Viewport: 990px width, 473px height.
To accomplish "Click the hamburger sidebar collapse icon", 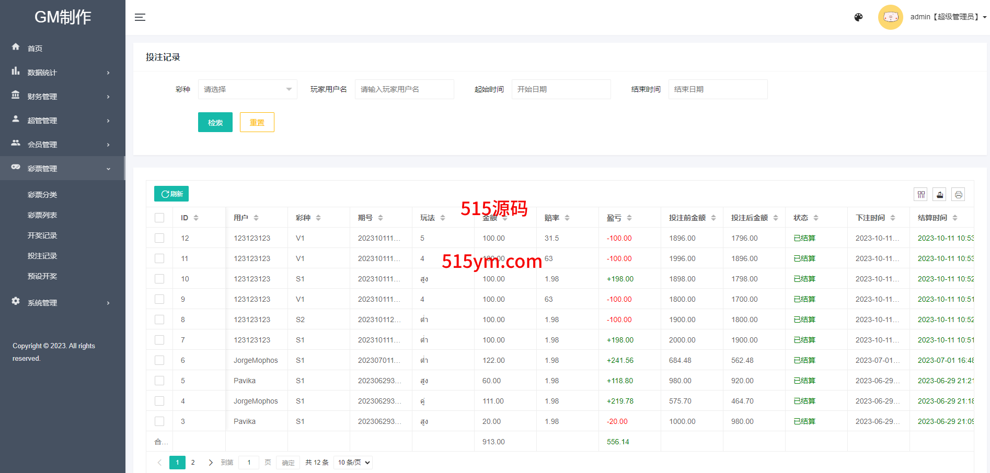I will point(140,17).
